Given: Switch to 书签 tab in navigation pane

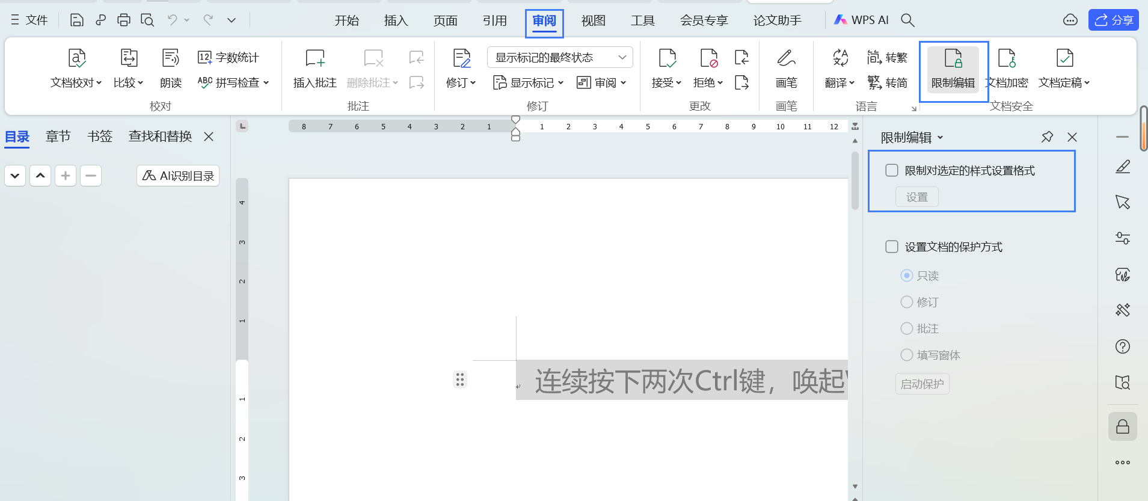Looking at the screenshot, I should pos(100,137).
